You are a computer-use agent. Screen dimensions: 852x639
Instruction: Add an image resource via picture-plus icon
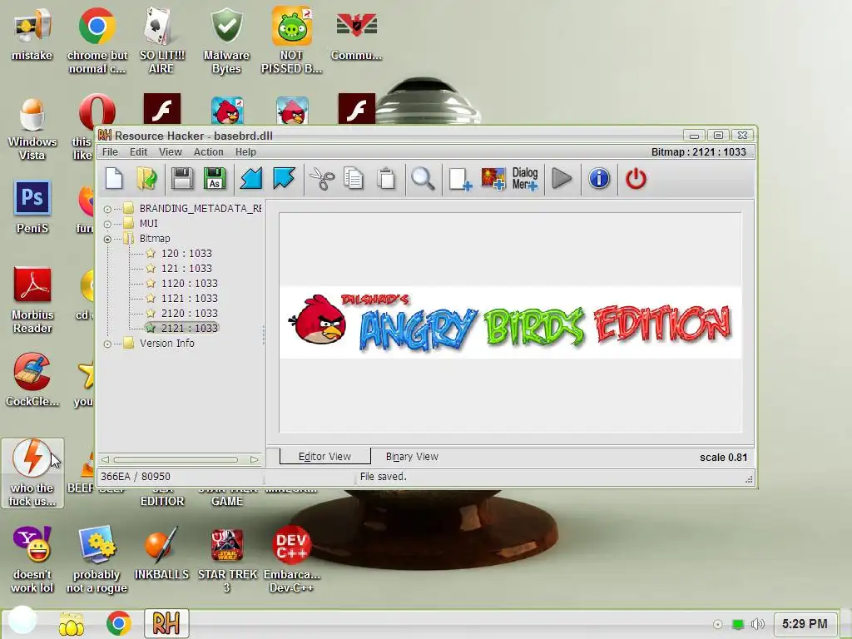pos(493,179)
